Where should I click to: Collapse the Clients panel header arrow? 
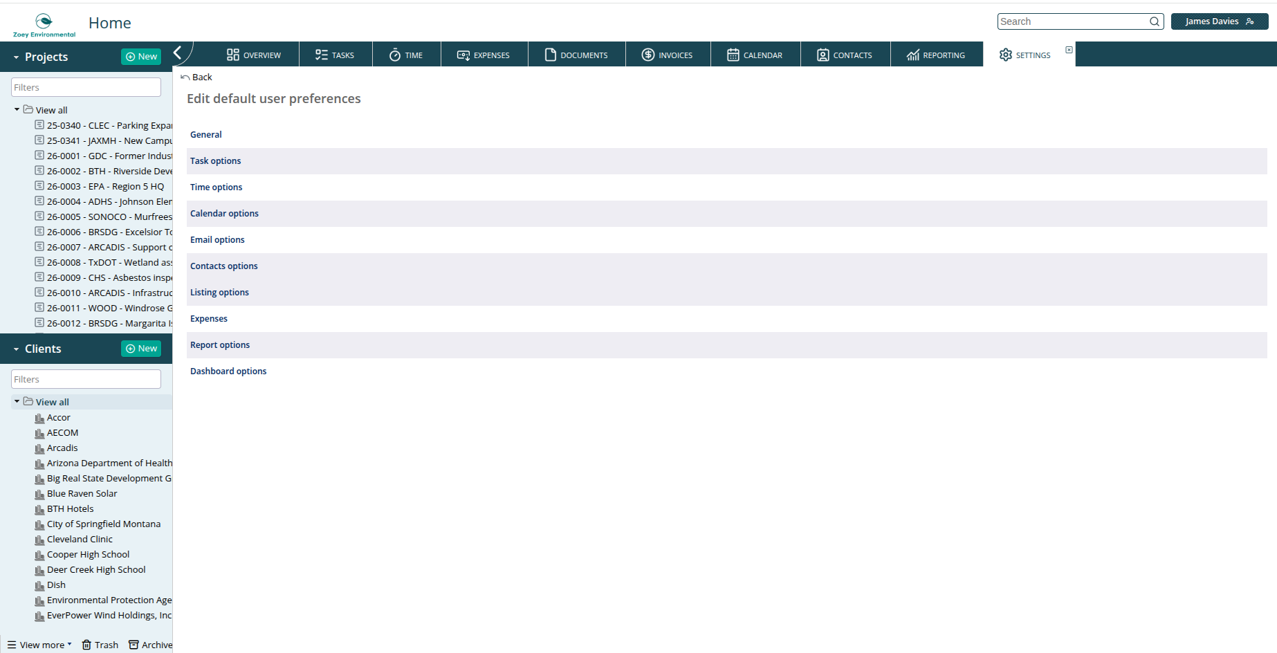tap(16, 349)
